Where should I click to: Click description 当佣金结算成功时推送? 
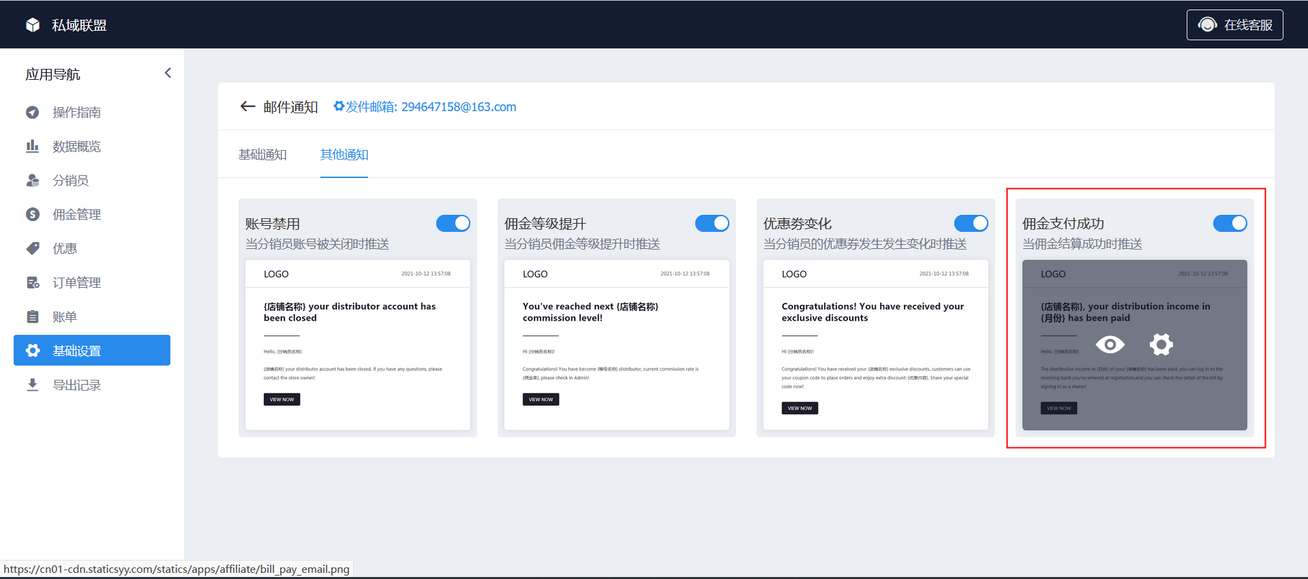(x=1082, y=244)
